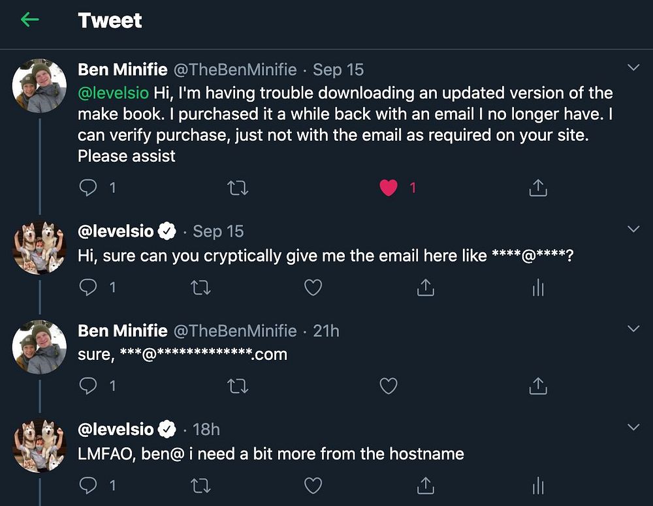The height and width of the screenshot is (506, 653).
Task: View analytics on the LMFAO hostname tweet
Action: 538,485
